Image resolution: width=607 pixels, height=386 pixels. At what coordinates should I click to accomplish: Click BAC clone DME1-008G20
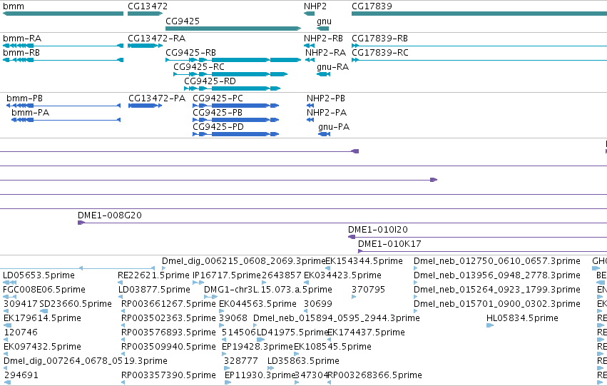[x=342, y=223]
